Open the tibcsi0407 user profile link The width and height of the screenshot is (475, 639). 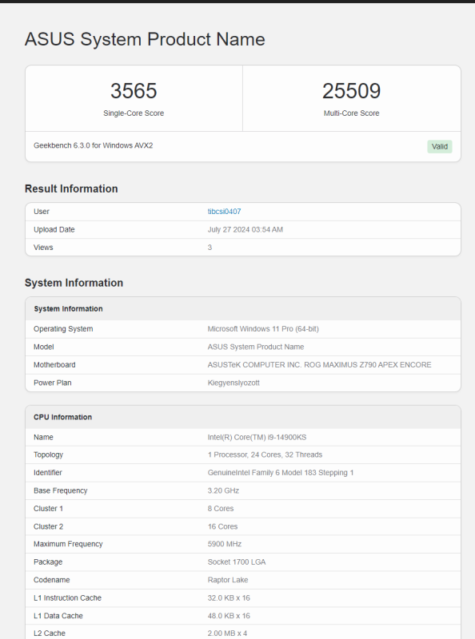point(224,212)
